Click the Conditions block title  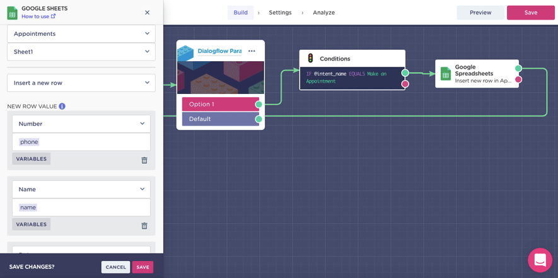pyautogui.click(x=335, y=59)
